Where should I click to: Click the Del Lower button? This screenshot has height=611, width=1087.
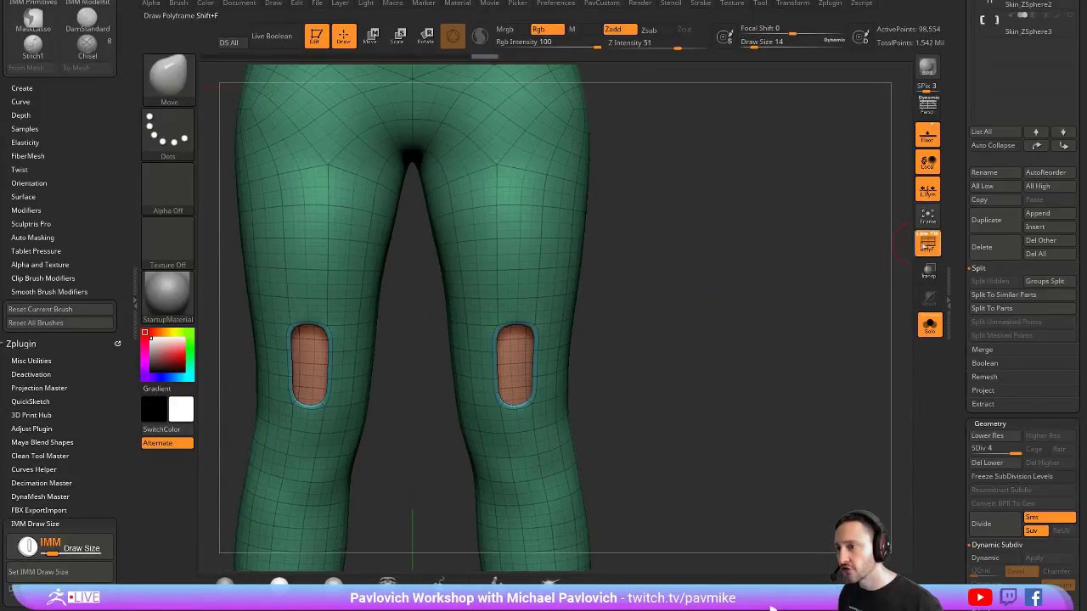[x=995, y=462]
